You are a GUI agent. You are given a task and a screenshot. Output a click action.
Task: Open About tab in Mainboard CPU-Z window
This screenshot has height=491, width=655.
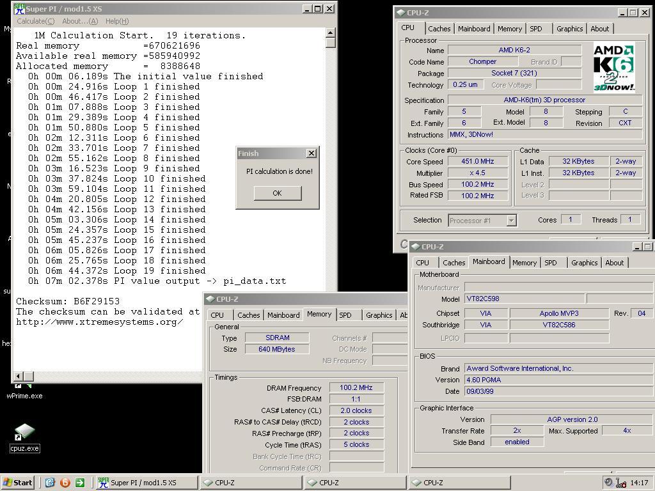tap(615, 263)
